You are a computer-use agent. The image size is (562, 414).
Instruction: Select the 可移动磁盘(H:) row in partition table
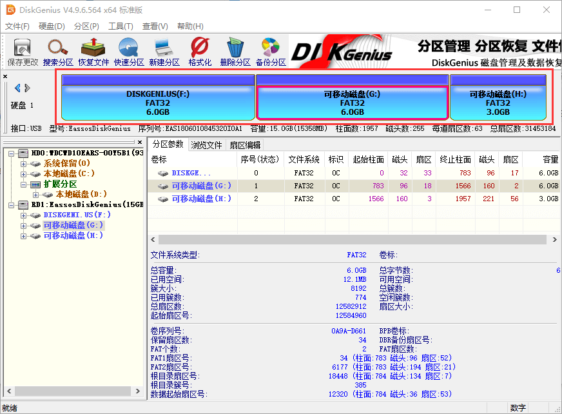pos(202,199)
